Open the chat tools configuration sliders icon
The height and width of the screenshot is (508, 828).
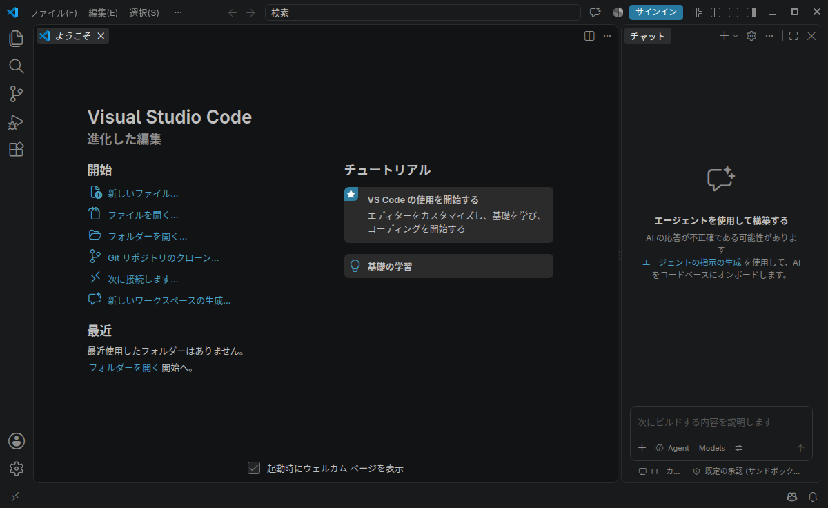[x=738, y=448]
